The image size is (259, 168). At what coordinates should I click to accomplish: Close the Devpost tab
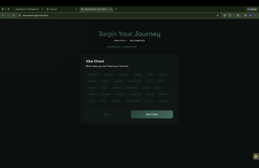point(76,9)
